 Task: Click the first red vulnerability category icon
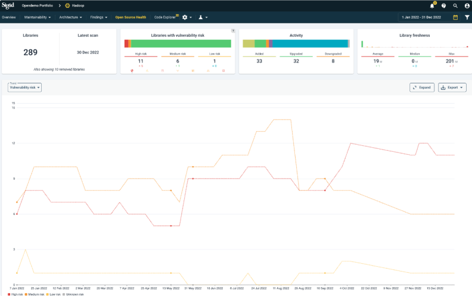(132, 71)
